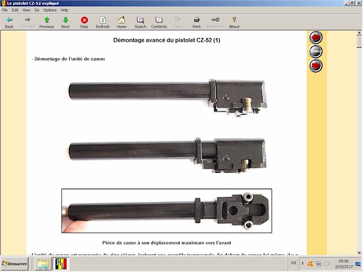The height and width of the screenshot is (272, 363).
Task: Click the red Stop icon
Action: [x=84, y=20]
